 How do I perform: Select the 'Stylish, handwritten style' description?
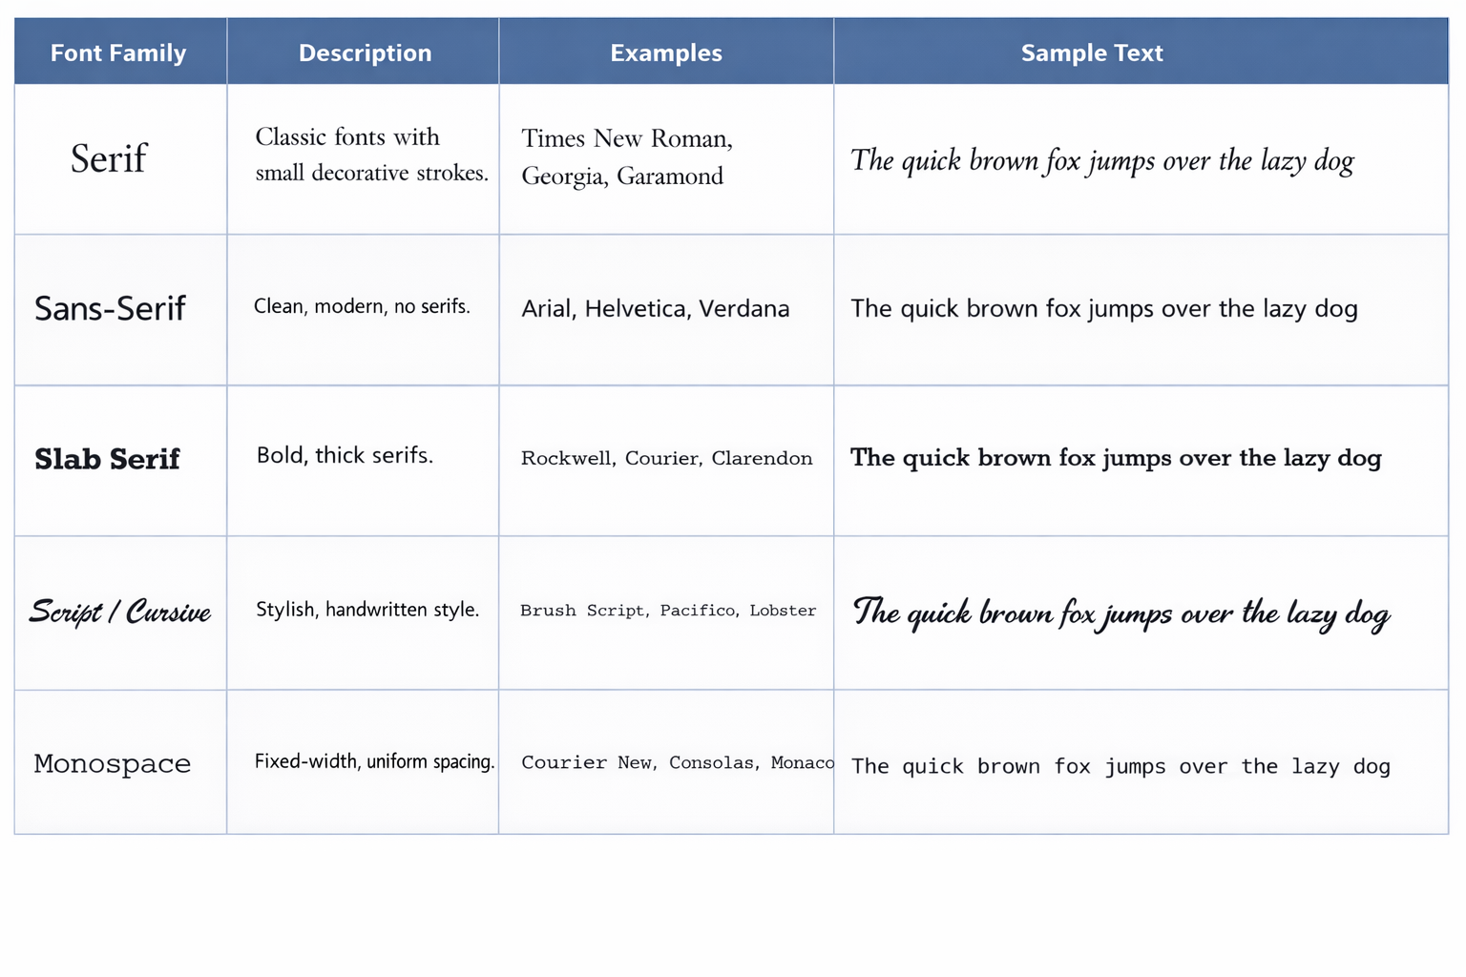click(x=367, y=610)
